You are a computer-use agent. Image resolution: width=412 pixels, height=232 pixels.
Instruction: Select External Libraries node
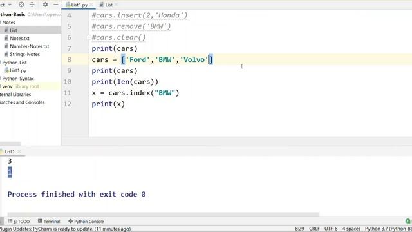15,95
